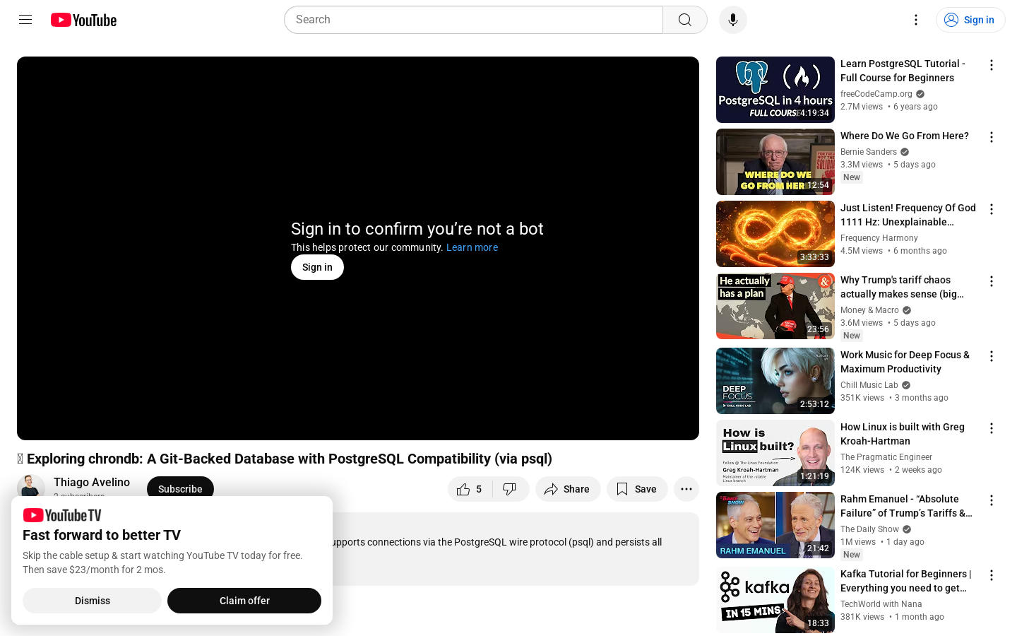Open options for Work Music Deep Focus video
This screenshot has width=1017, height=636.
point(992,356)
